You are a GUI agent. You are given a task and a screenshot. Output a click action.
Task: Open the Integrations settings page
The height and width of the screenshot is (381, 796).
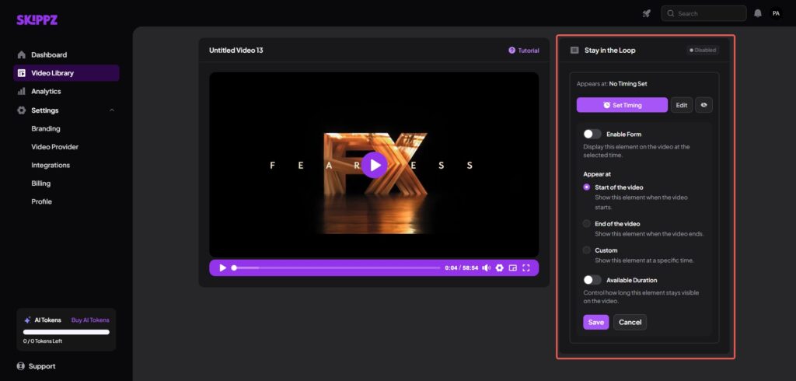[x=51, y=165]
